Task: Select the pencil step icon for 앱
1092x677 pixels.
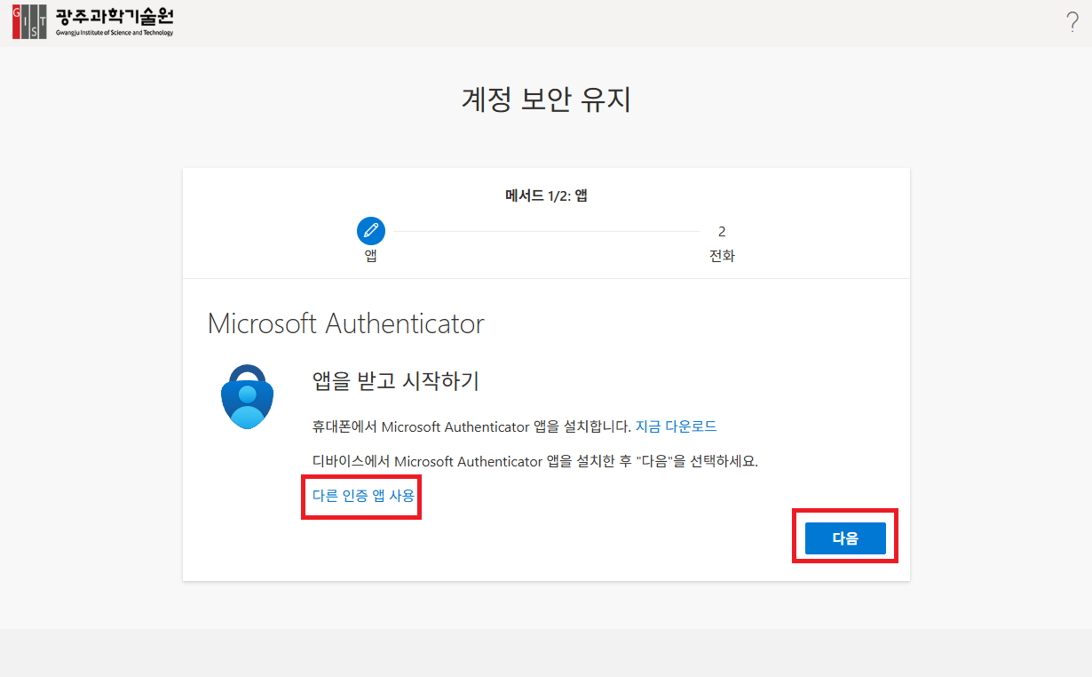Action: tap(371, 231)
